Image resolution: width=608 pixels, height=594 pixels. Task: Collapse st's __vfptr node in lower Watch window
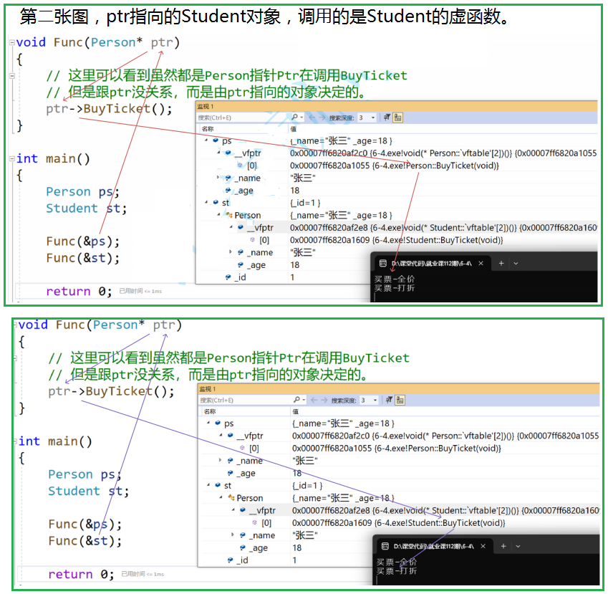[233, 510]
